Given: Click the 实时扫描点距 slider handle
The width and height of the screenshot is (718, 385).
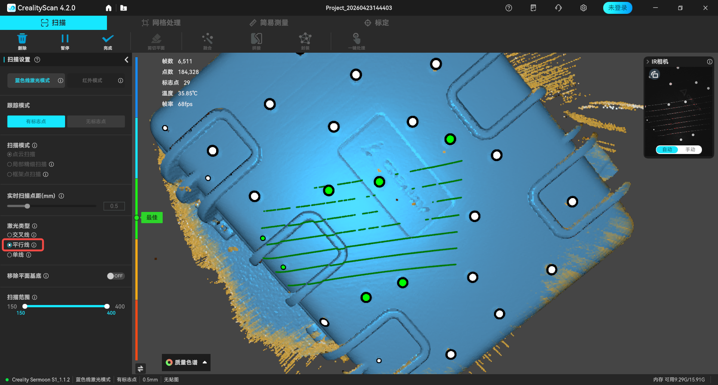Looking at the screenshot, I should [x=27, y=206].
